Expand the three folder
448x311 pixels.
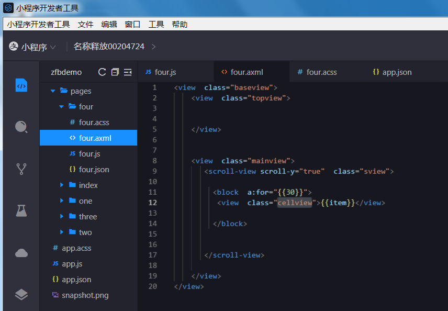[x=61, y=216]
